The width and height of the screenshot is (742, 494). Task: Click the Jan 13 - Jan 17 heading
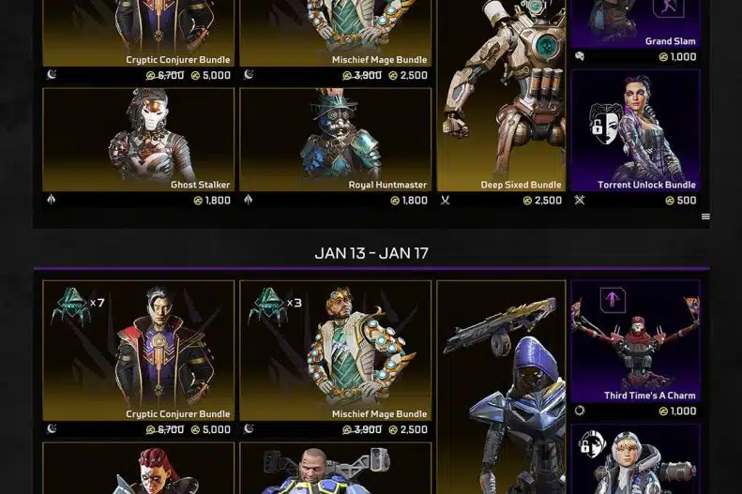pos(371,253)
